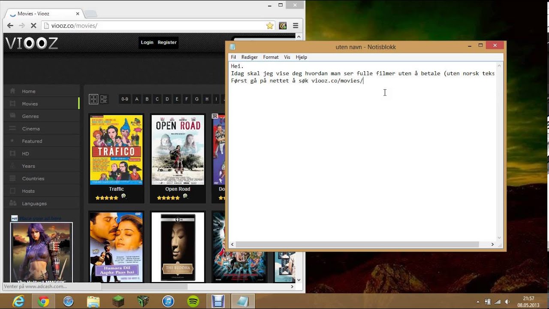Stop loading the Viooz page
The image size is (549, 309).
[33, 26]
